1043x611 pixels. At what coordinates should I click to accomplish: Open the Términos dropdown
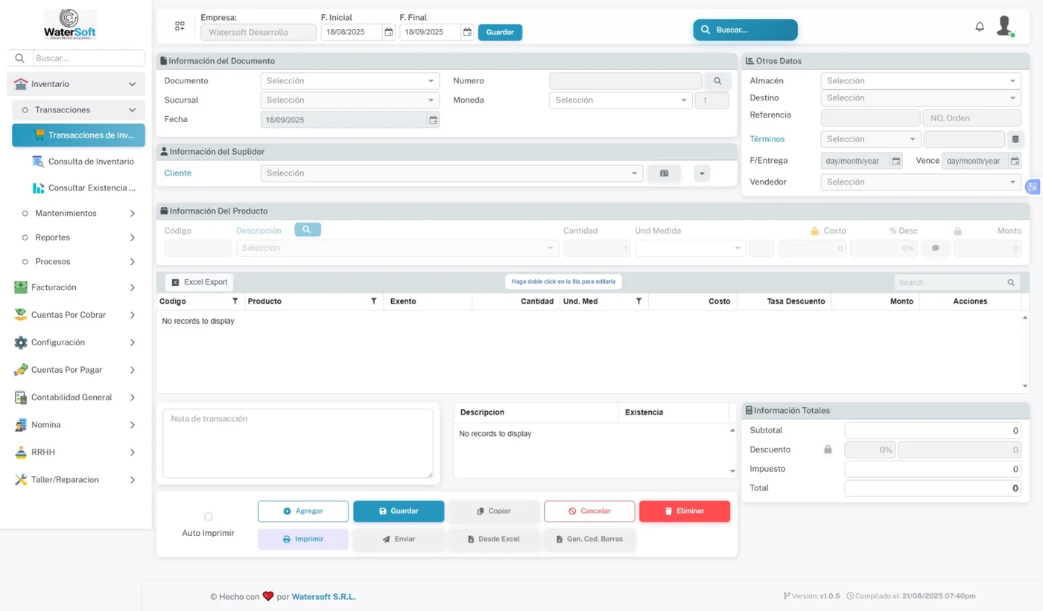point(871,139)
